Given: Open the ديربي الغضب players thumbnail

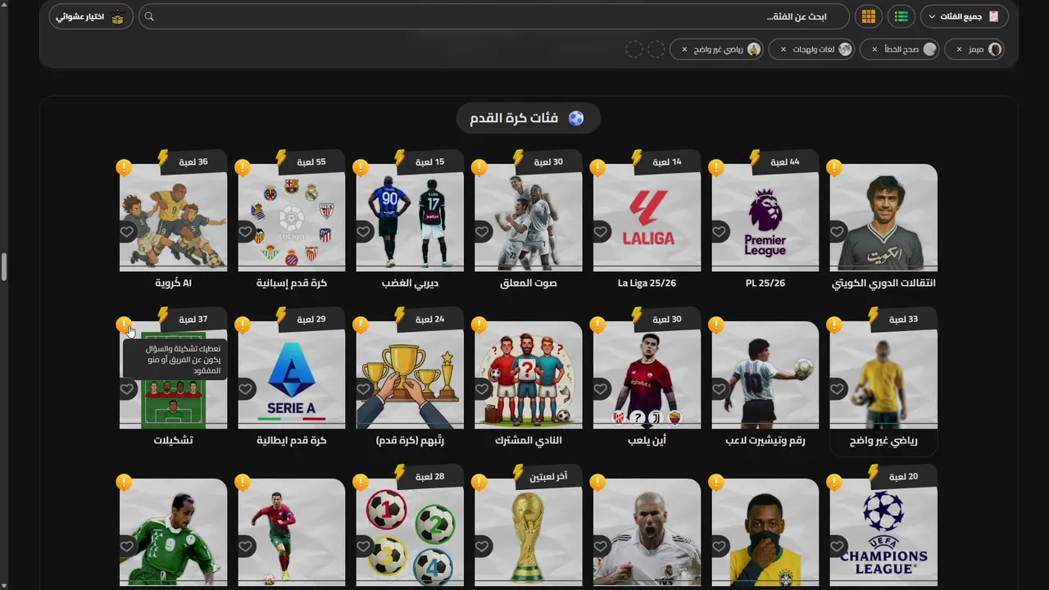Looking at the screenshot, I should (410, 218).
